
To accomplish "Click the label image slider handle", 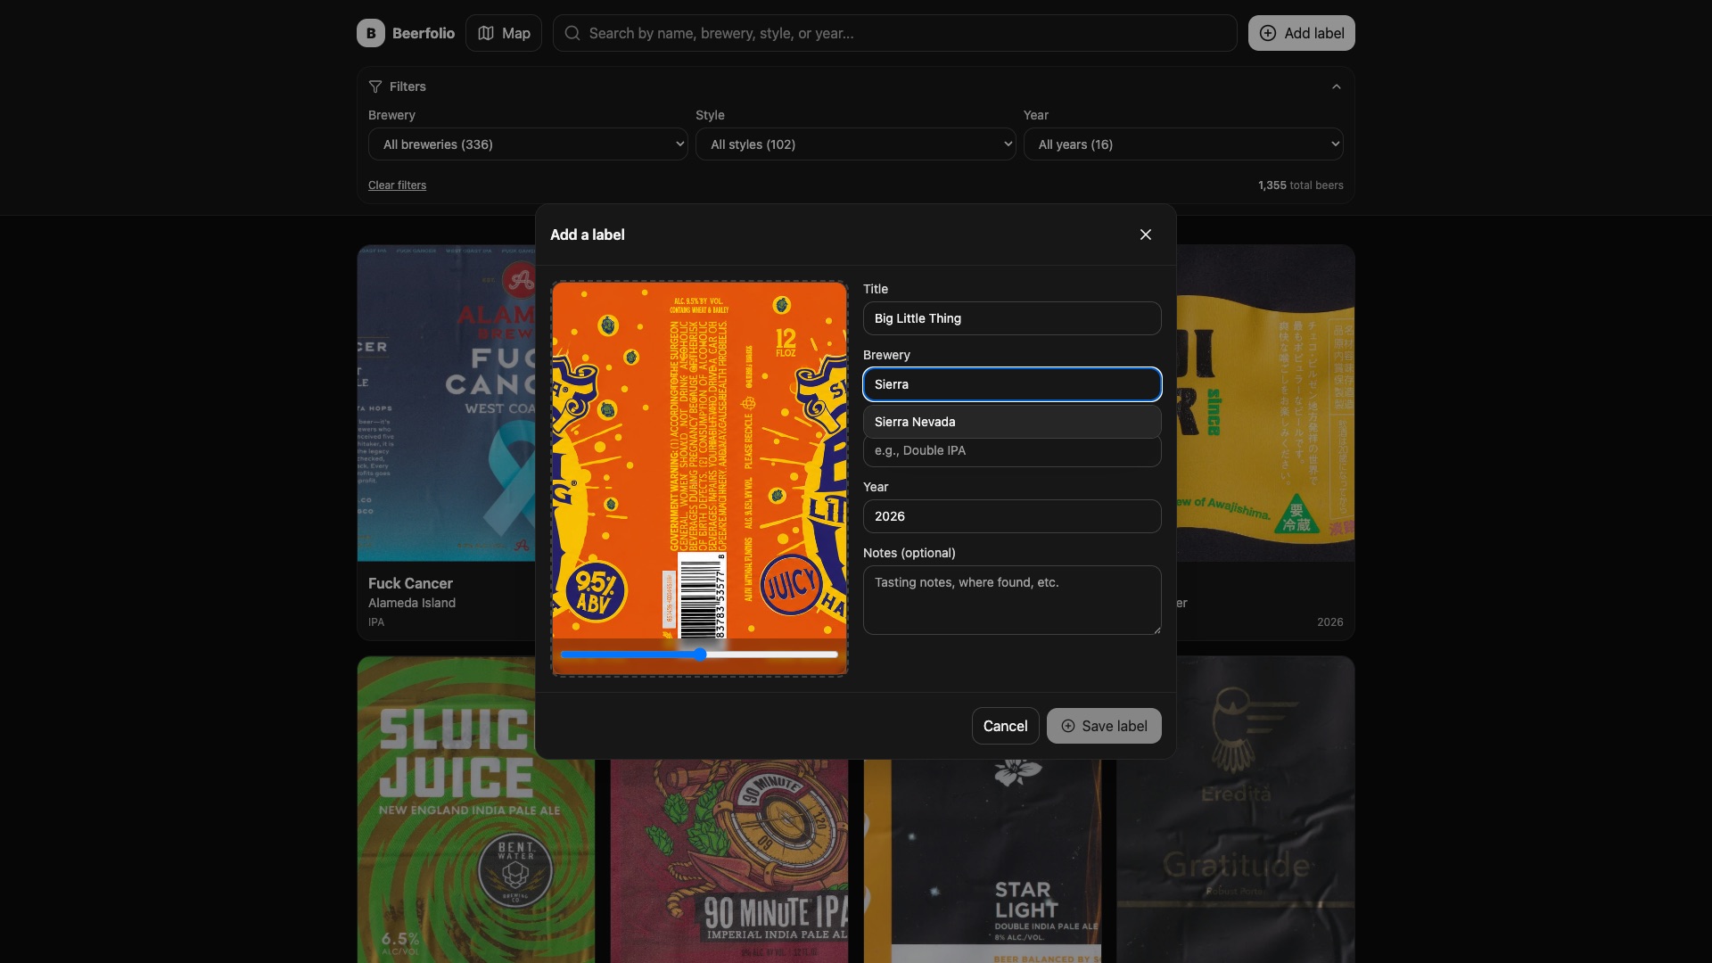I will (701, 654).
